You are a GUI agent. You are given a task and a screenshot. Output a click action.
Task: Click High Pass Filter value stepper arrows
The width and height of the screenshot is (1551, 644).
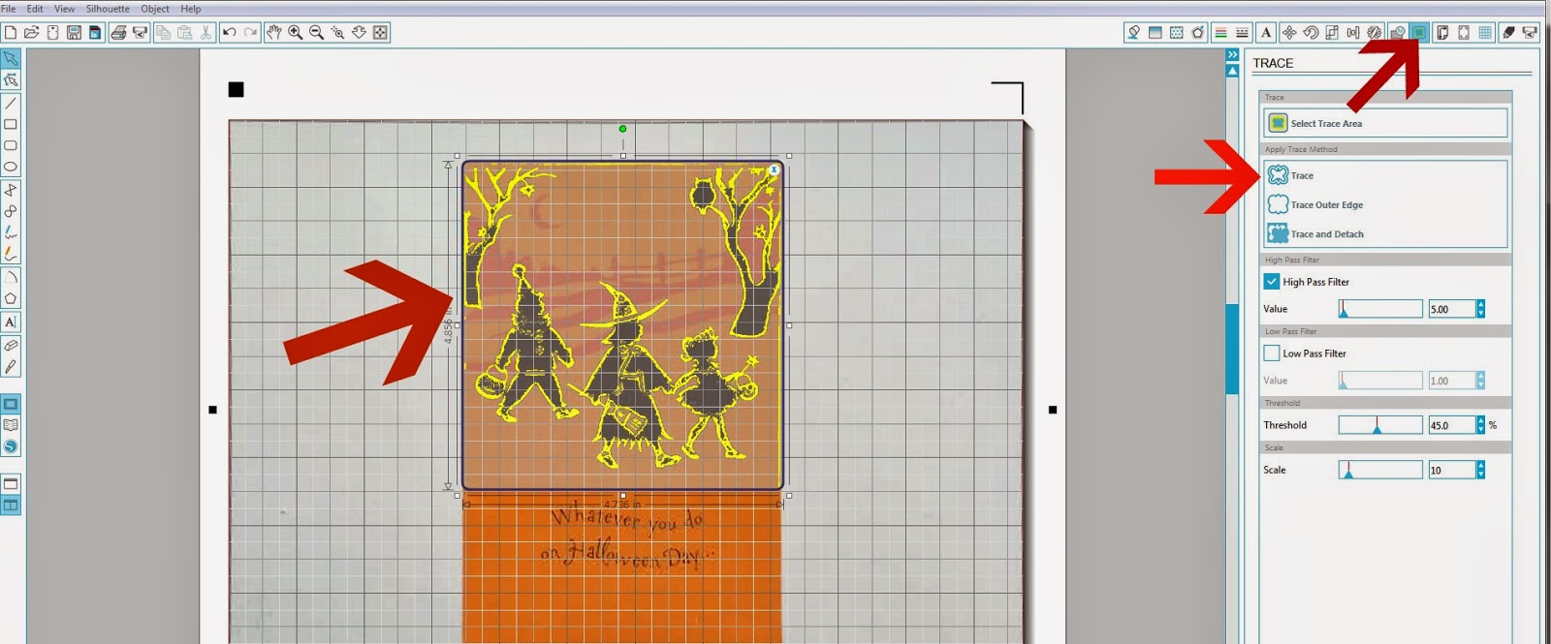click(x=1480, y=309)
